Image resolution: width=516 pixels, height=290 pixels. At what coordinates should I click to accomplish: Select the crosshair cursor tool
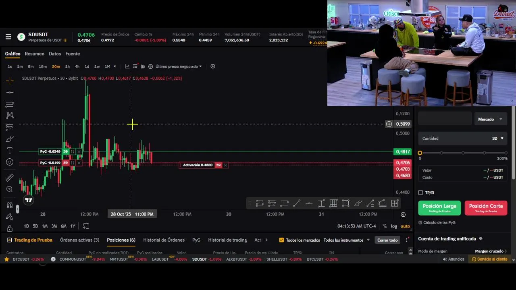(10, 81)
